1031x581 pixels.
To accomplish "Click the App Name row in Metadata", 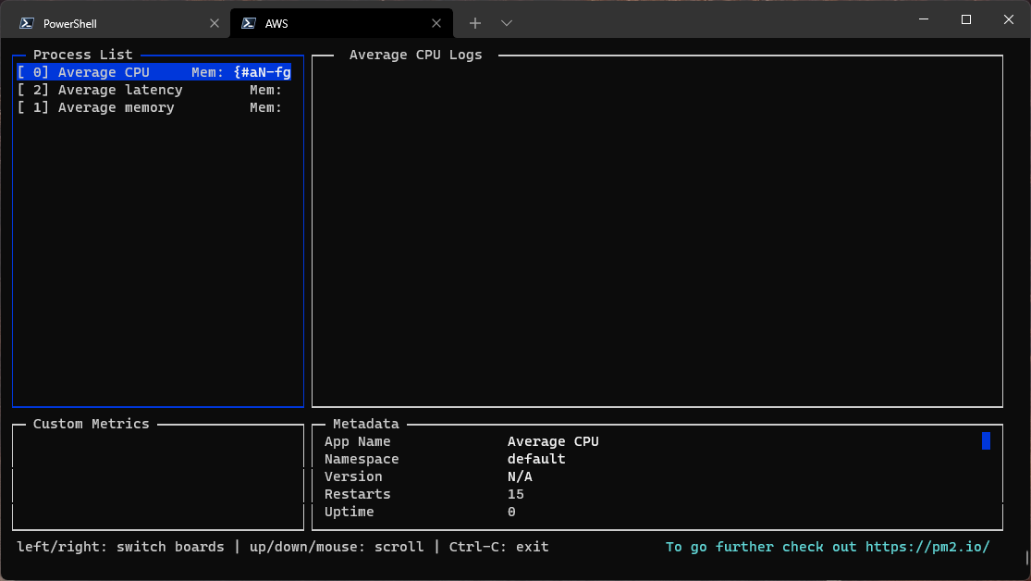I will coord(357,441).
